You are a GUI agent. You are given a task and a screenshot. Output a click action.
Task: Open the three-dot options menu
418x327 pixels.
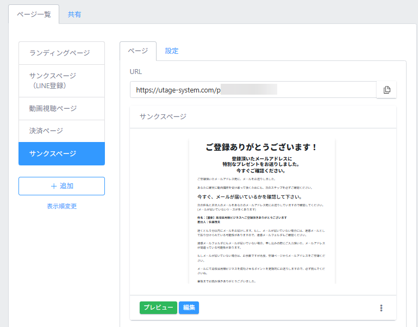pyautogui.click(x=381, y=308)
